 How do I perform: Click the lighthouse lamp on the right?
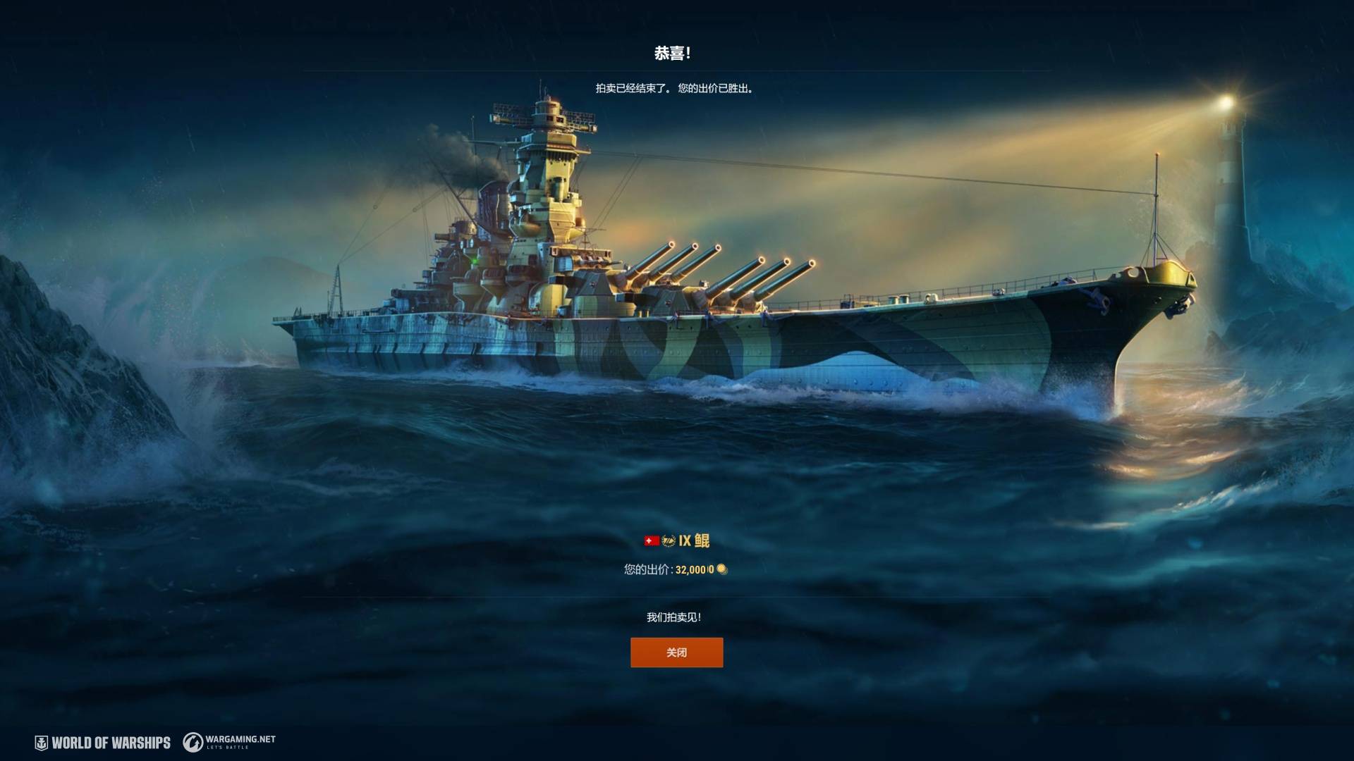click(x=1226, y=103)
